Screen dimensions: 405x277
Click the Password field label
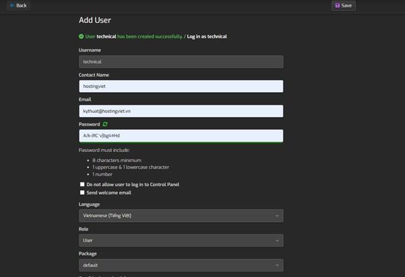click(x=89, y=124)
